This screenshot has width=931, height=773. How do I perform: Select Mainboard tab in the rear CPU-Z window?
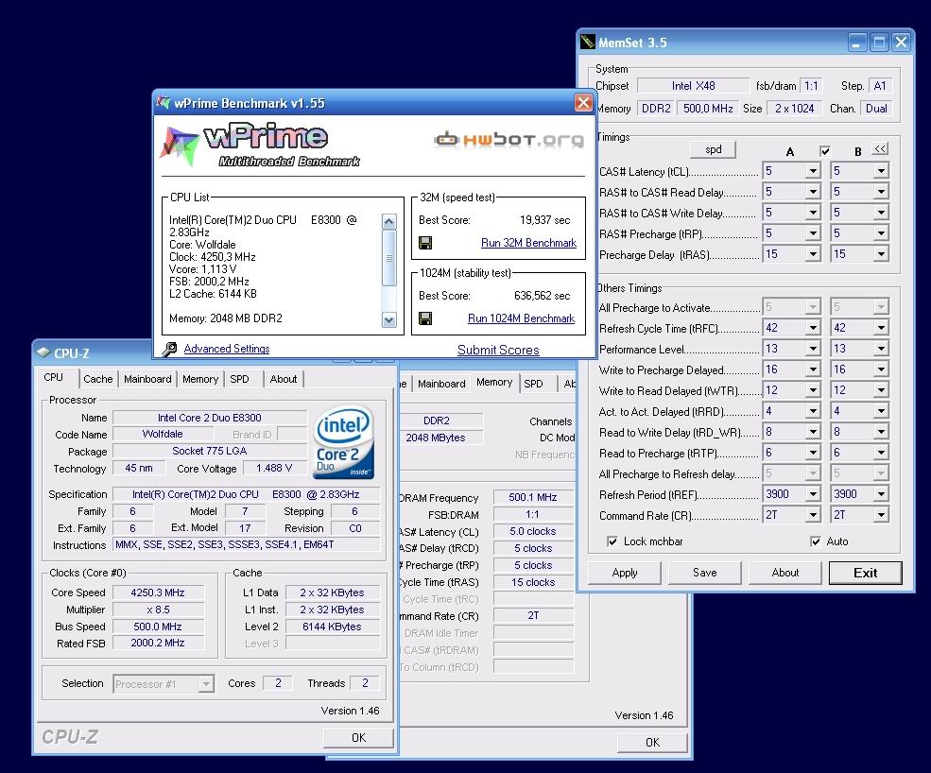coord(441,384)
